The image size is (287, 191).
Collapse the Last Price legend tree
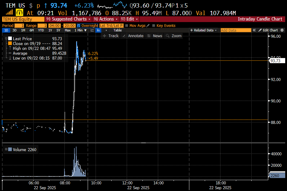click(6, 38)
